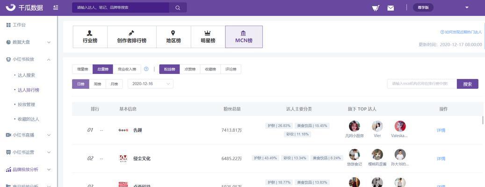The height and width of the screenshot is (187, 485).
Task: Expand the 小红书直播 chevron
Action: click(x=49, y=135)
